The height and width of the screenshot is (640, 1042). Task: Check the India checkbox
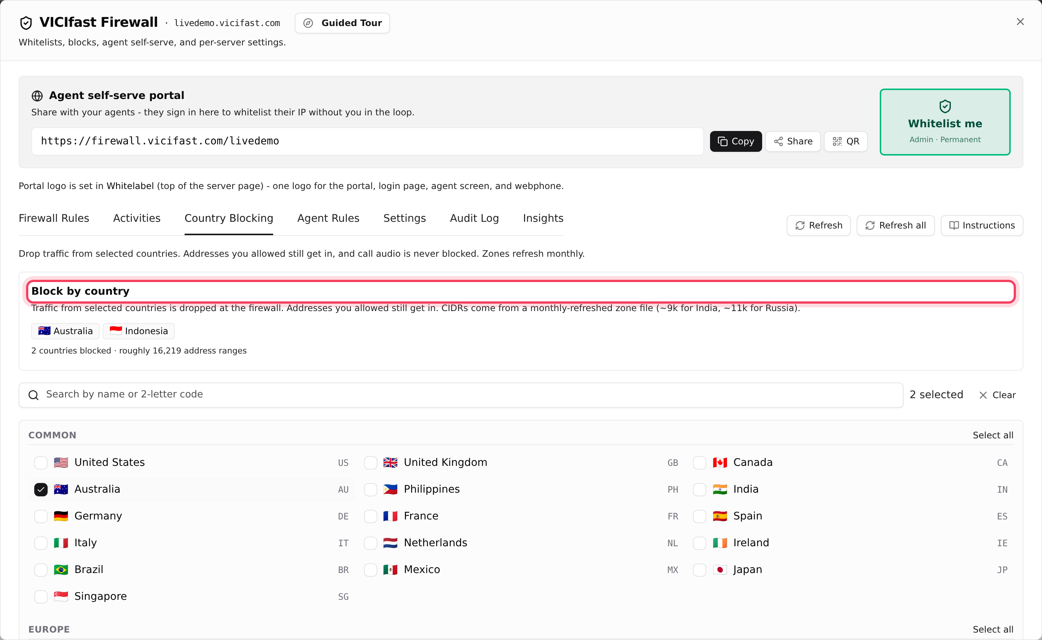pos(699,489)
